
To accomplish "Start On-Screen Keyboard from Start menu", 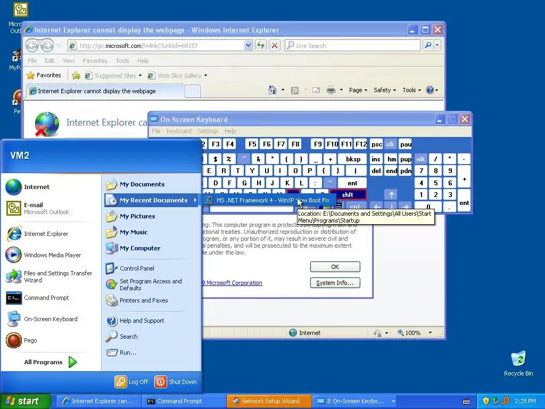I will click(x=51, y=319).
